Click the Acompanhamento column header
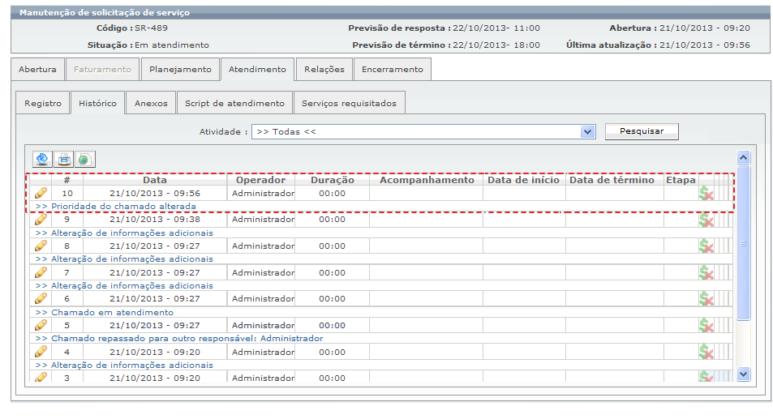Image resolution: width=773 pixels, height=419 pixels. [427, 180]
